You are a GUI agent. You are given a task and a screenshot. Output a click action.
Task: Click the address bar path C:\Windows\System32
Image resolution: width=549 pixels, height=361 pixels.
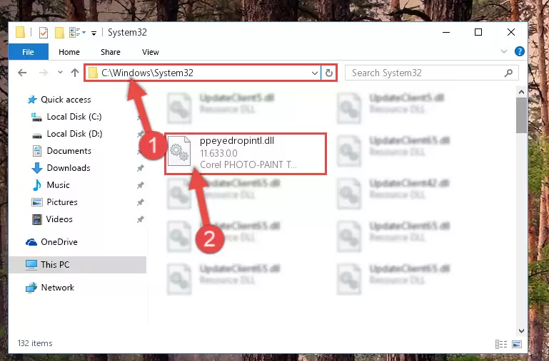tap(147, 73)
